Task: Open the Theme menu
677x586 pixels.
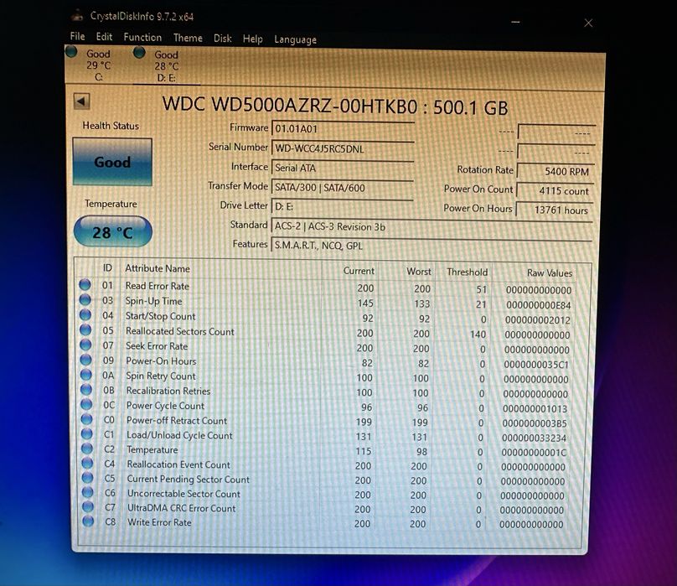Action: pyautogui.click(x=188, y=38)
